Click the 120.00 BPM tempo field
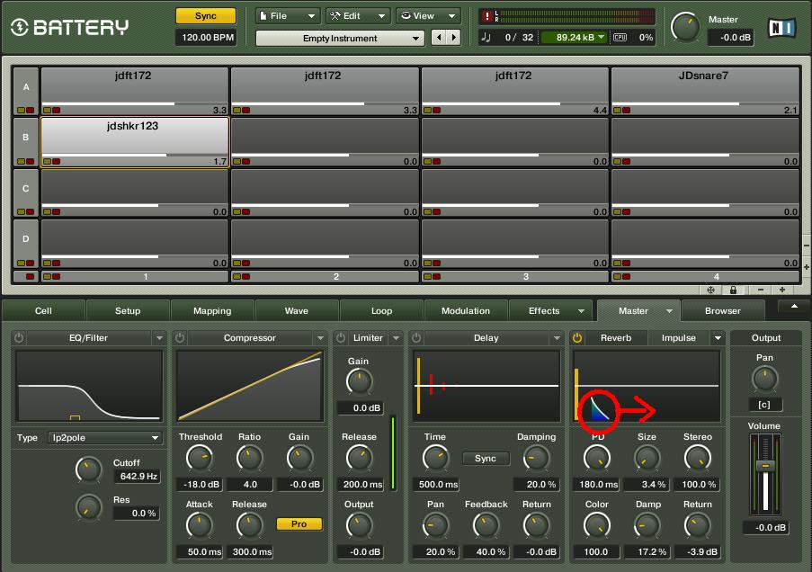 (207, 37)
